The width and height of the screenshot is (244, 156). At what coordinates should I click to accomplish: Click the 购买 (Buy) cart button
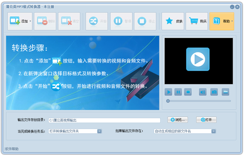[197, 21]
